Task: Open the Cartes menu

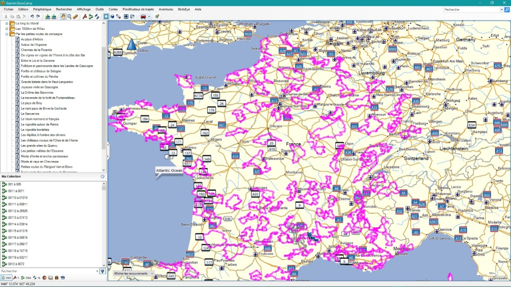Action: pos(113,9)
